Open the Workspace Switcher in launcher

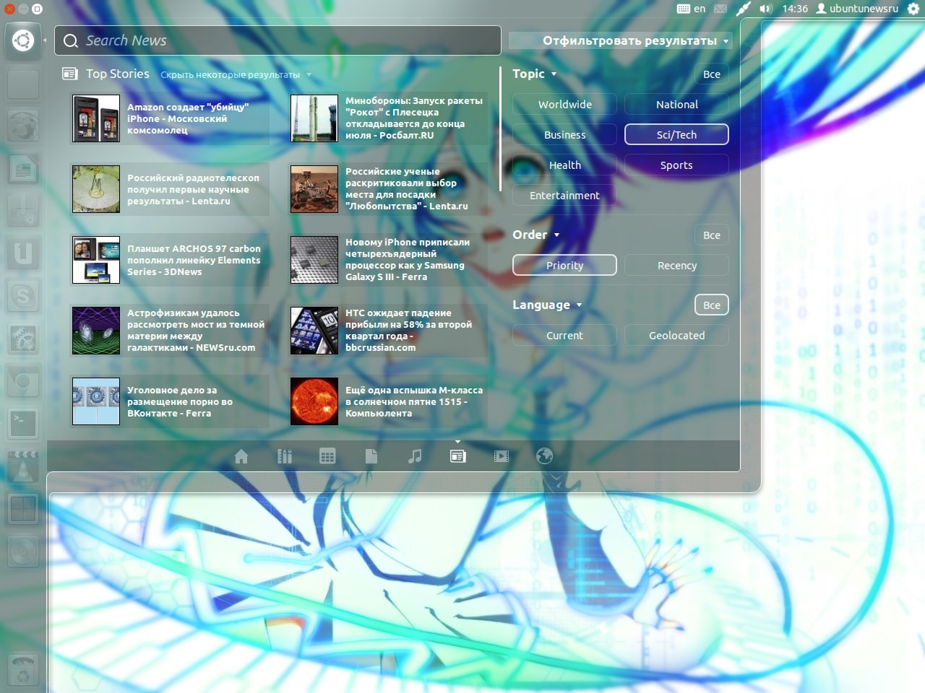point(23,509)
